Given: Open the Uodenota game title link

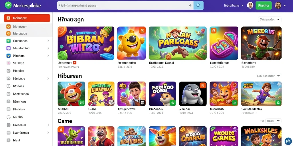Looking at the screenshot, I should 65,63.
